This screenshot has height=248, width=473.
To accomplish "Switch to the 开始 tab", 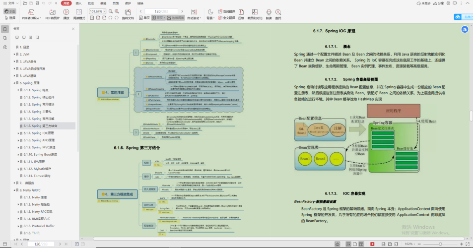I will (x=67, y=3).
